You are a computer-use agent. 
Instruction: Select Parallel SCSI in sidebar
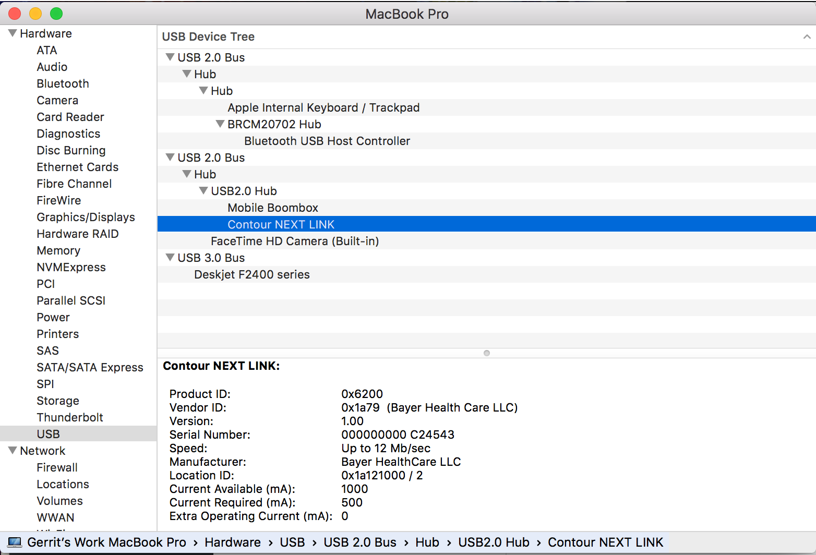coord(71,300)
